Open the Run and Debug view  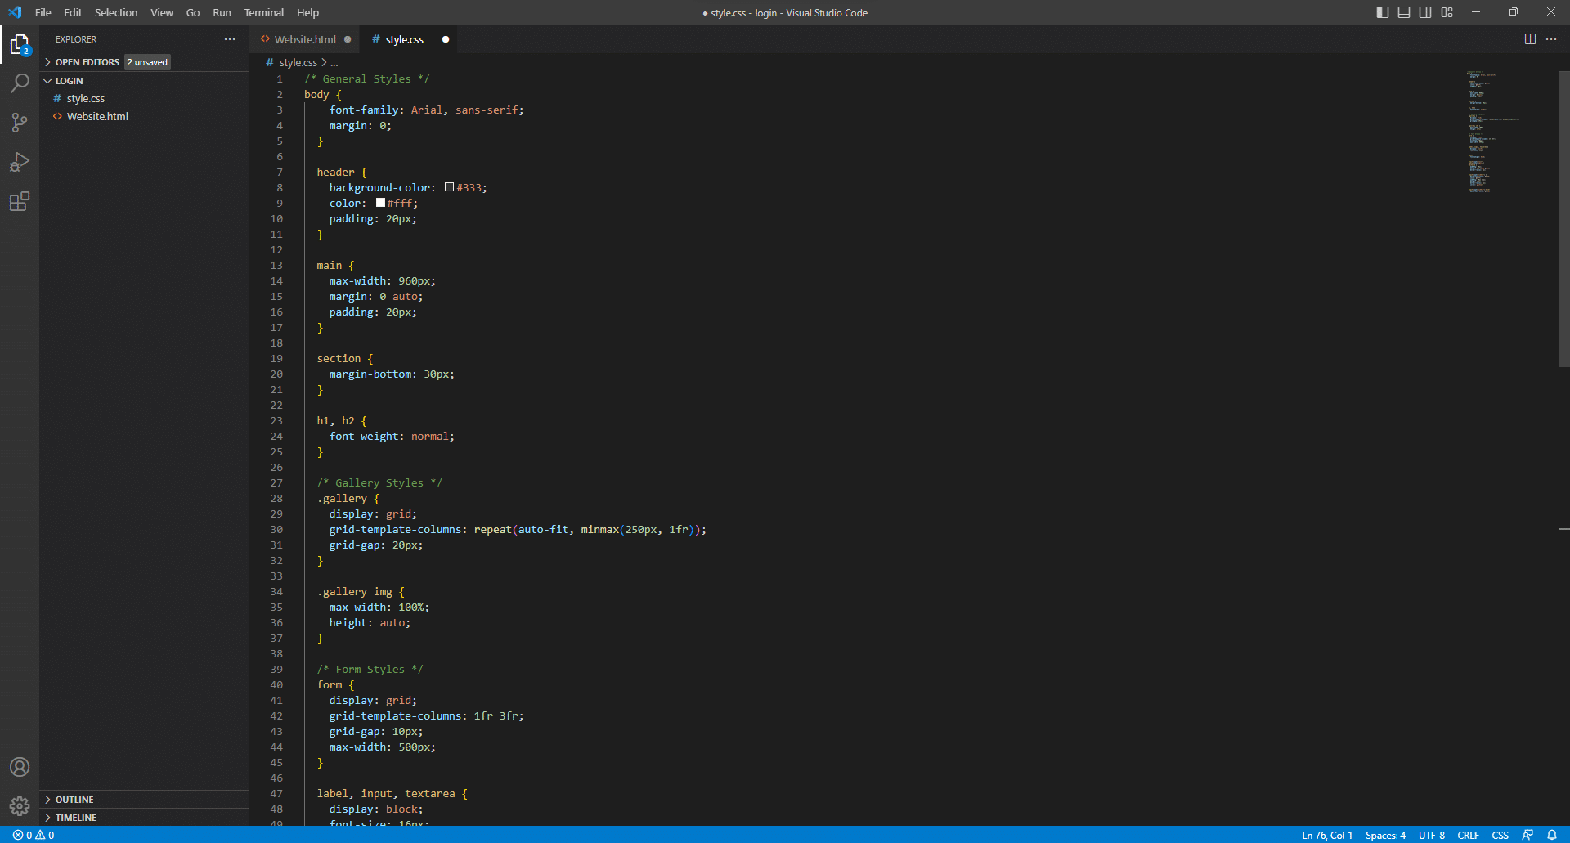(x=20, y=161)
